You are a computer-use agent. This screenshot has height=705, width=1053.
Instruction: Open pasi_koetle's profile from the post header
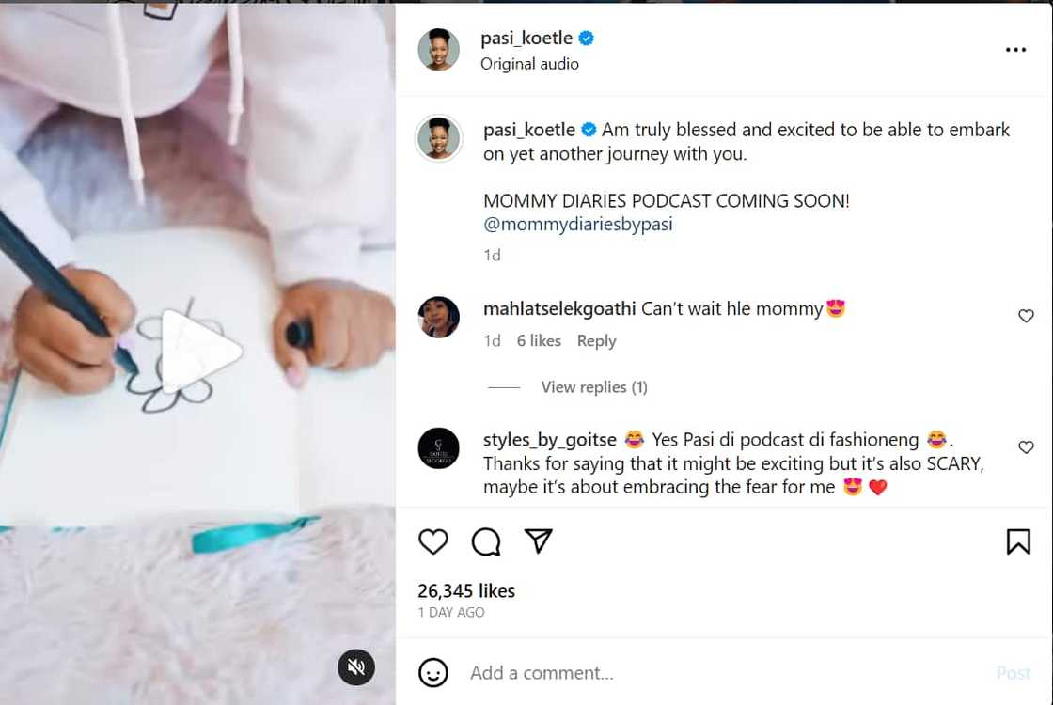(526, 38)
